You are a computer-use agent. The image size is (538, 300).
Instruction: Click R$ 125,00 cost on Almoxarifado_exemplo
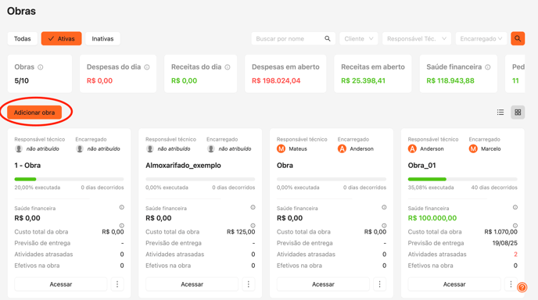241,232
